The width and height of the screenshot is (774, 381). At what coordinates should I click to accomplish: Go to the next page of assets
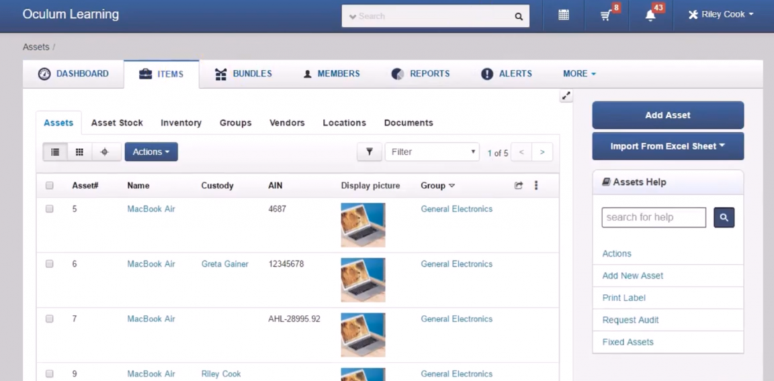pos(542,151)
